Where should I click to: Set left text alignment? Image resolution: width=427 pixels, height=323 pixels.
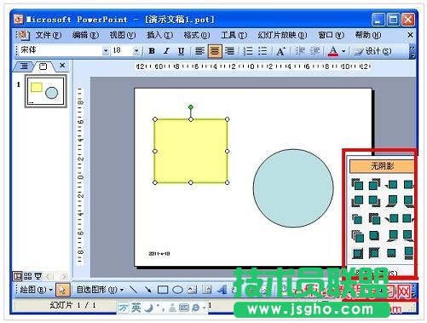click(200, 51)
